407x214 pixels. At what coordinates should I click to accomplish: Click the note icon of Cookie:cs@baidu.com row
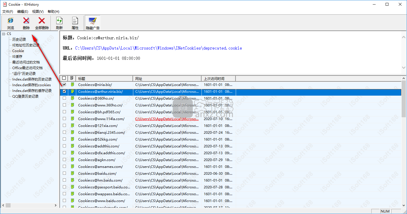(72, 173)
